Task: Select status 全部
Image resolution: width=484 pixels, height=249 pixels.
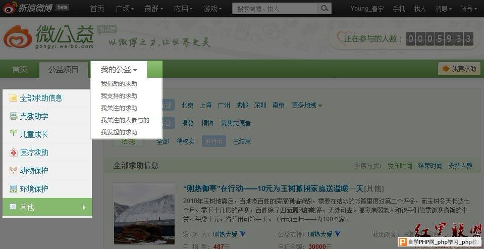Action: pos(163,142)
